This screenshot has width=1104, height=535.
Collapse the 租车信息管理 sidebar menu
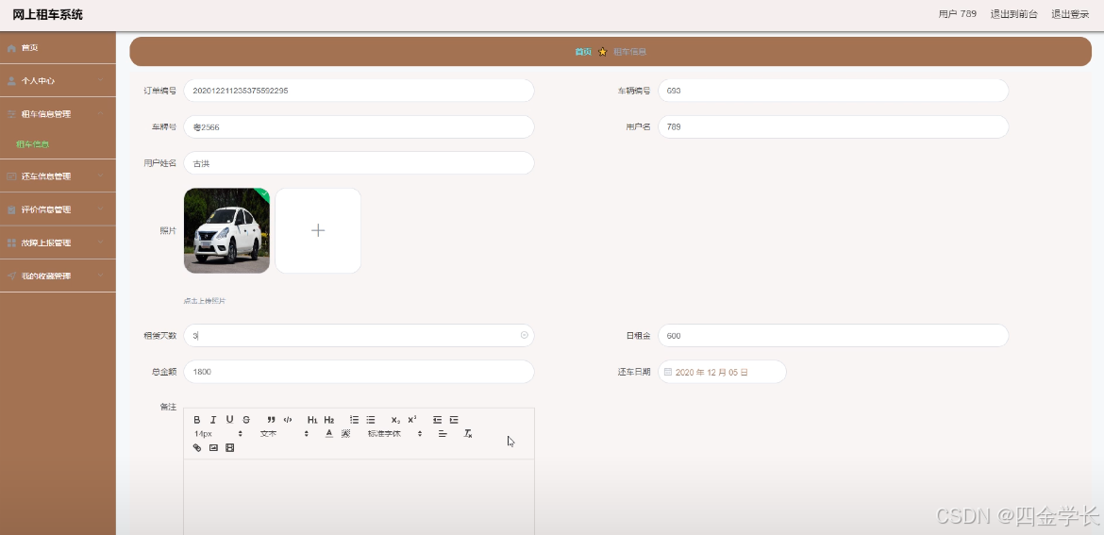click(x=58, y=114)
